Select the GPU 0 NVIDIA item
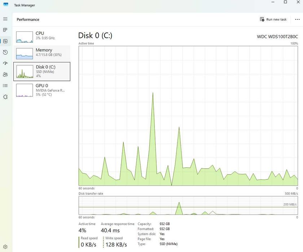Screen dimensions: 303x252 point(42,90)
